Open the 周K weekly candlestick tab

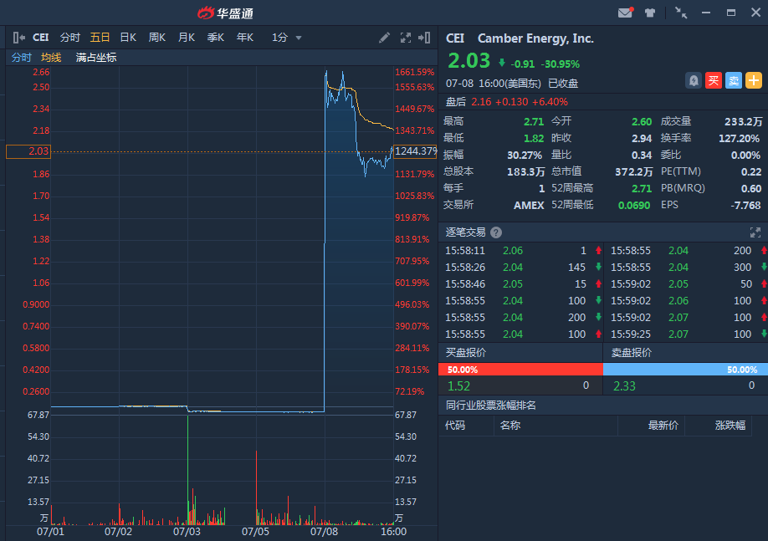point(156,38)
